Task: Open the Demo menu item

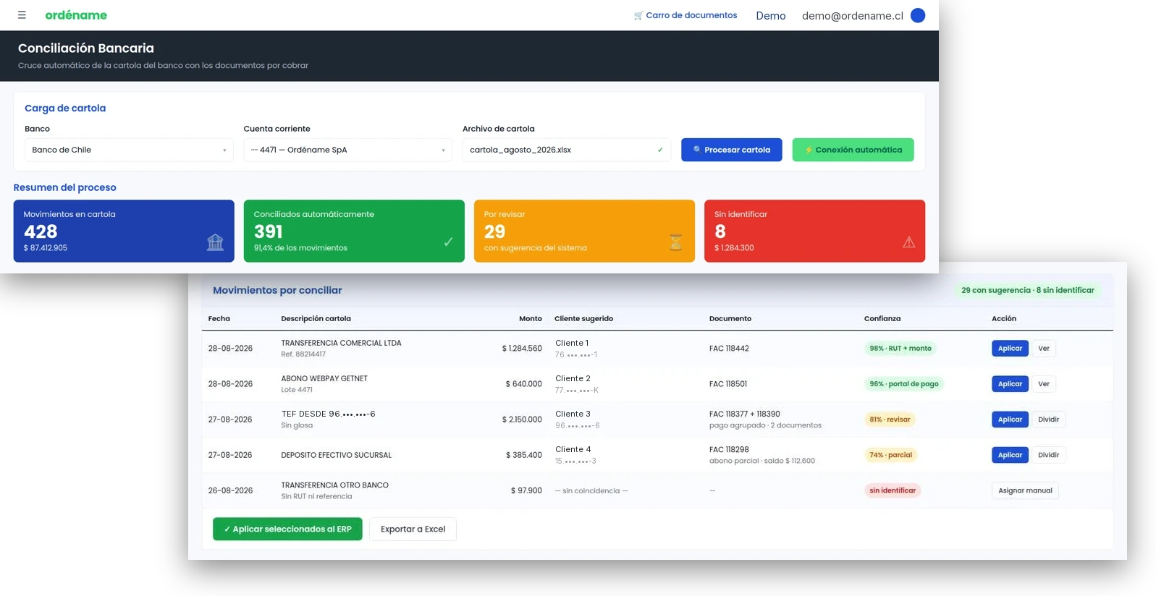Action: pos(771,16)
